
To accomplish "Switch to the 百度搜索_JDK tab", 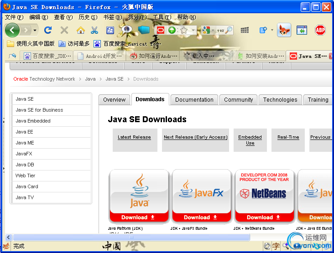I will pos(47,56).
